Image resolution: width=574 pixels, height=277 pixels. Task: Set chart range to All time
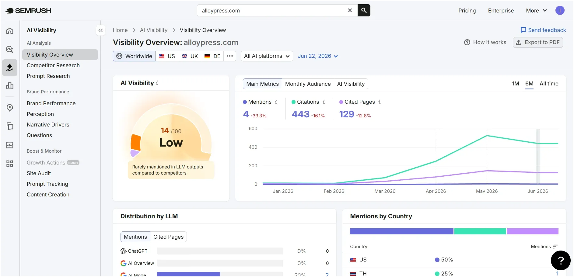pos(549,84)
